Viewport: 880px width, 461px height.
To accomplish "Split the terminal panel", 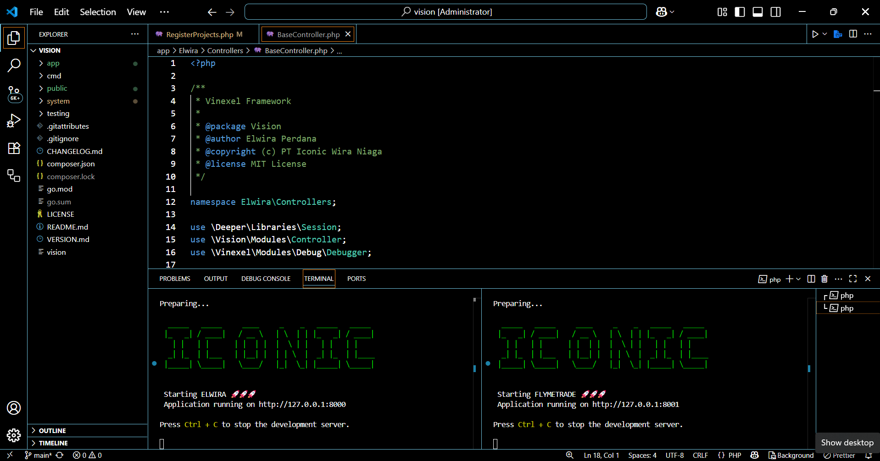I will (811, 279).
